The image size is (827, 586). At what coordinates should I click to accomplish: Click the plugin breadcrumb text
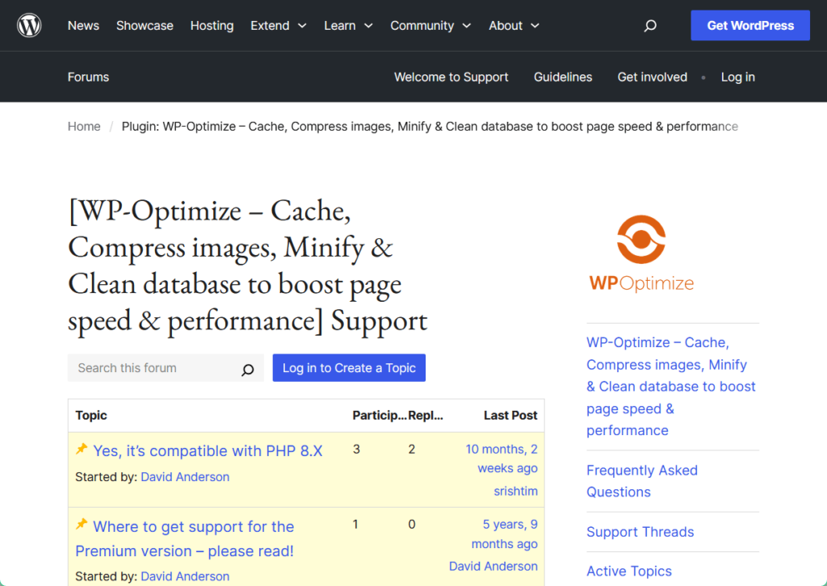430,127
